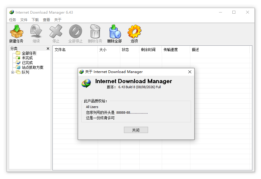Expand the 队列 tree node

[x=13, y=72]
